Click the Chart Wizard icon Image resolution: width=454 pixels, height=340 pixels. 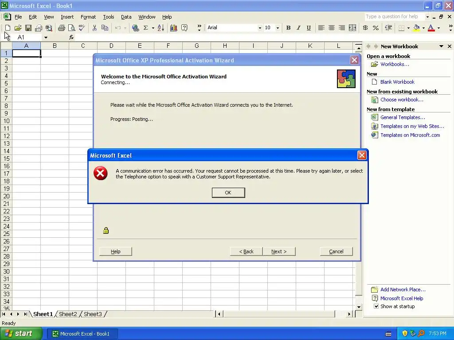[174, 28]
